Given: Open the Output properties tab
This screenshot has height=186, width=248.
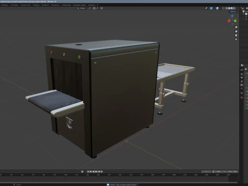Looking at the screenshot, I should (x=242, y=78).
